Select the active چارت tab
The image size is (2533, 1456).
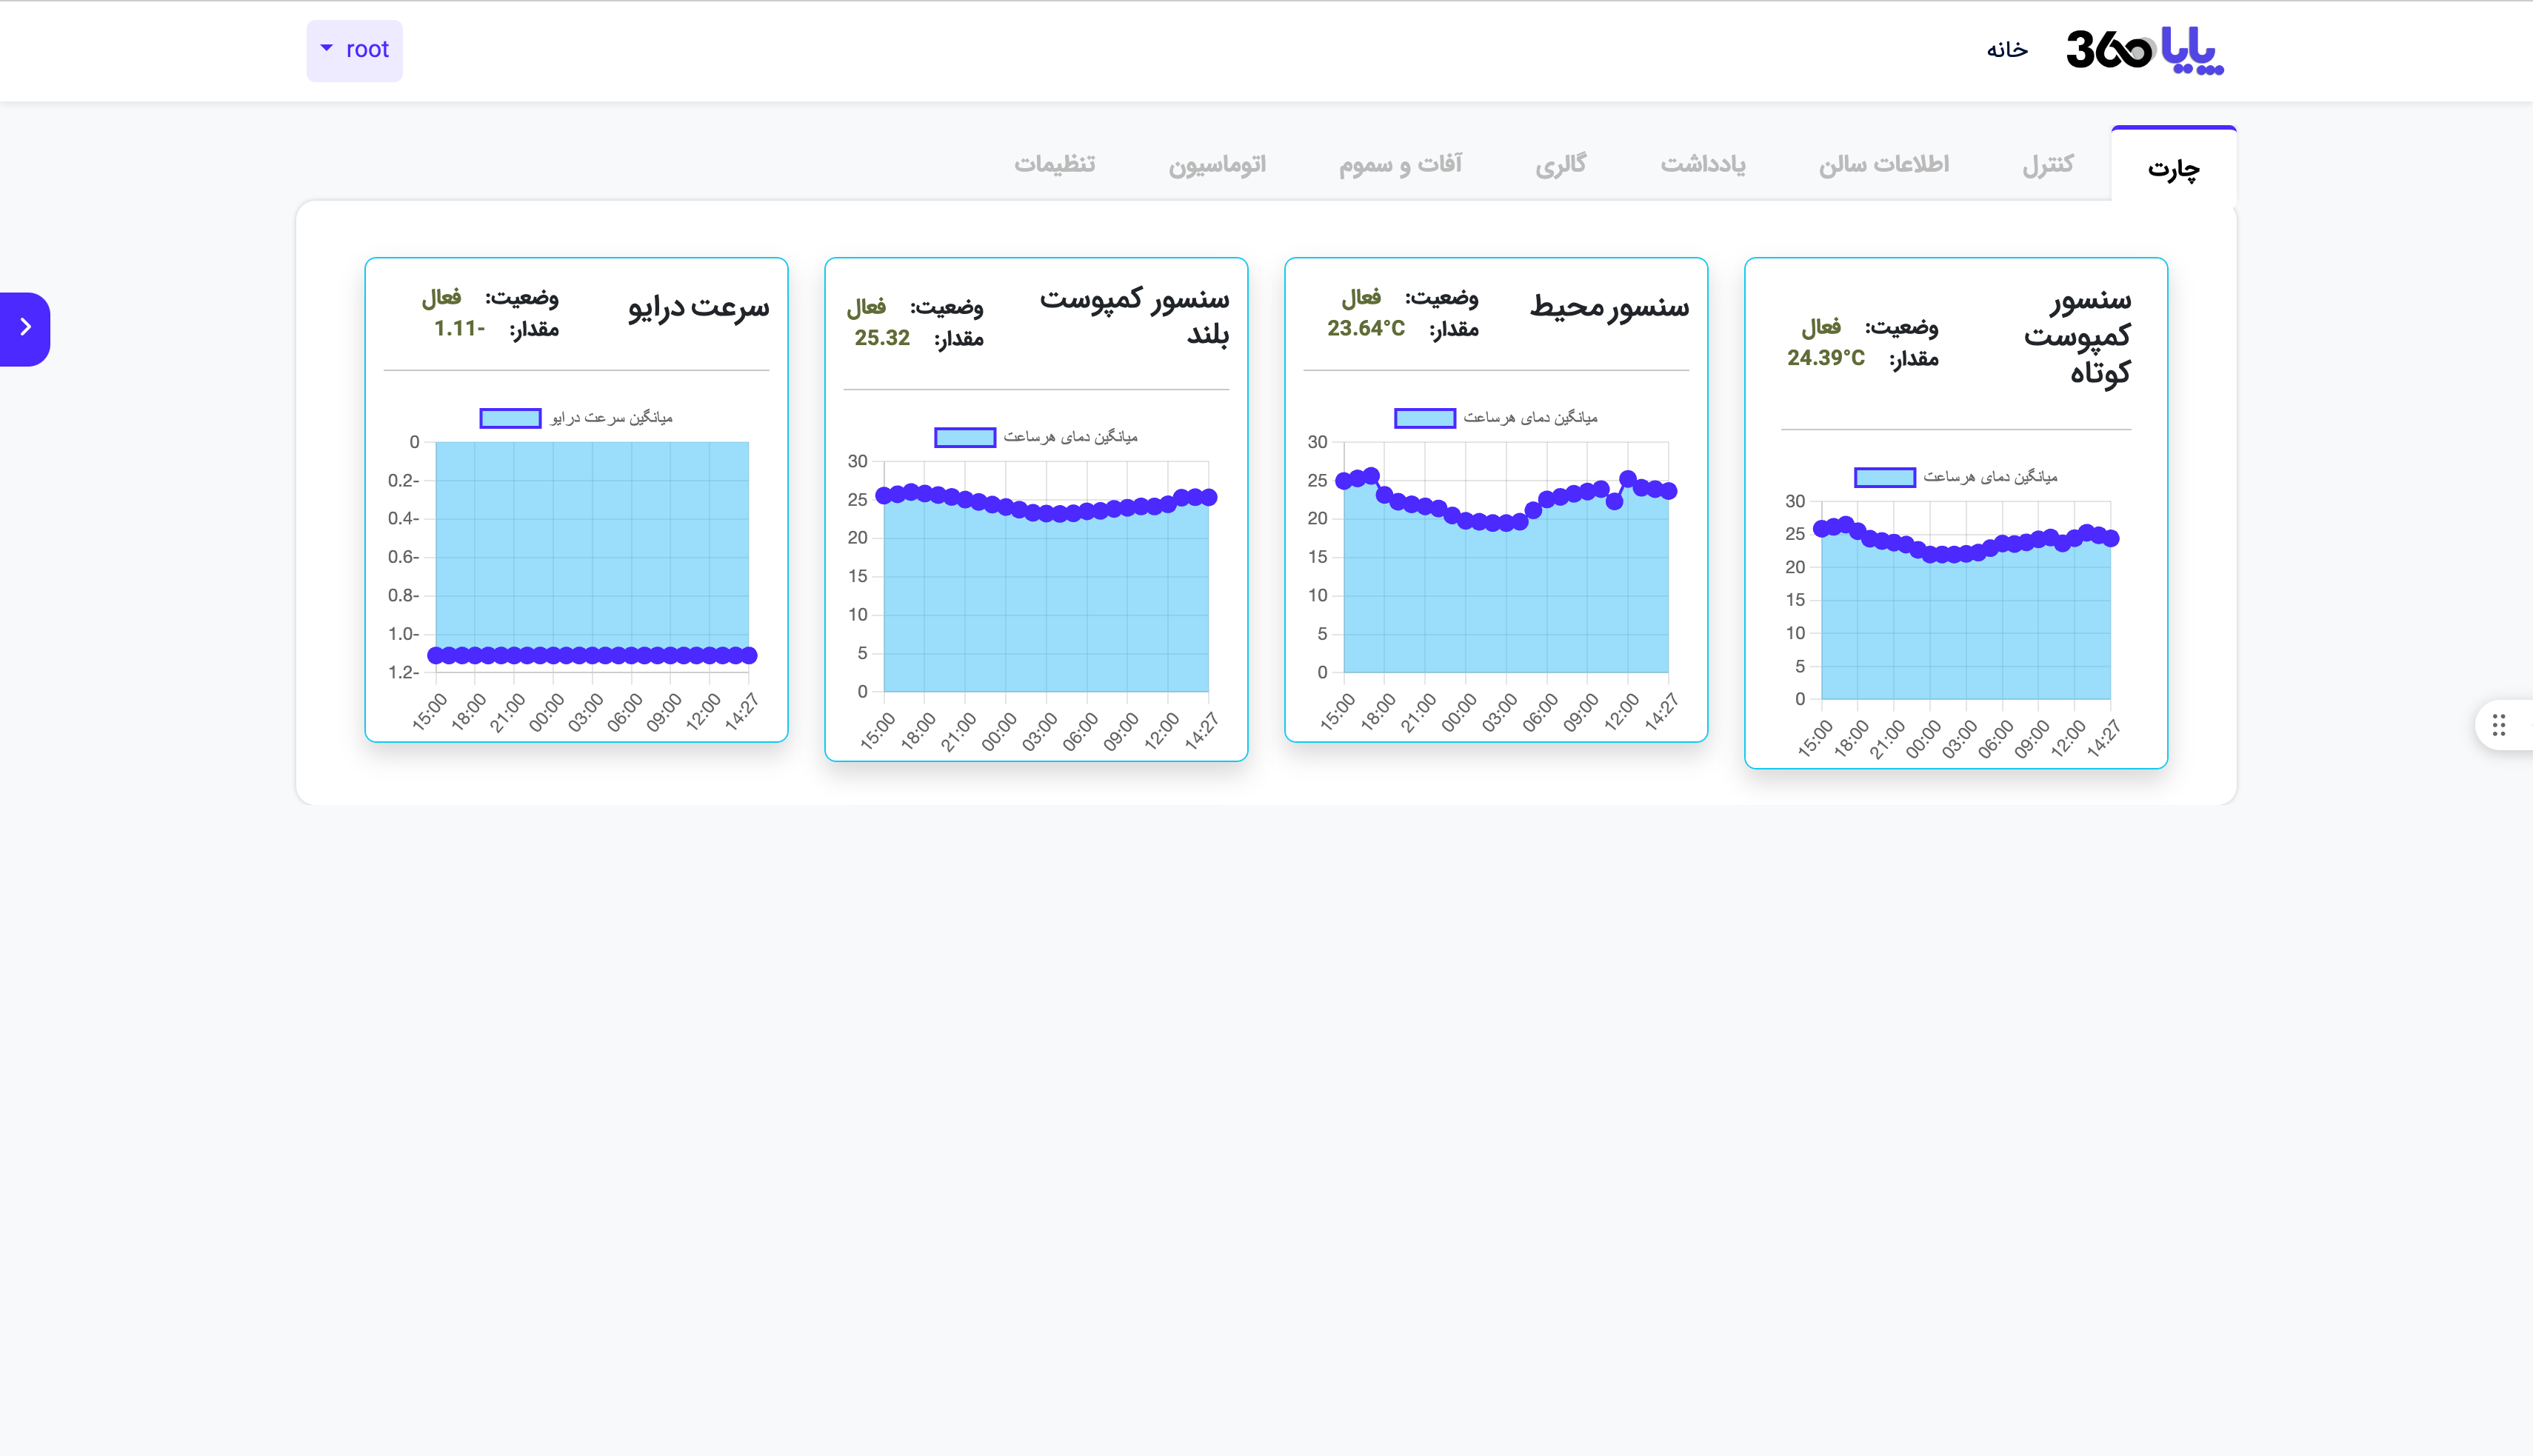[x=2173, y=169]
